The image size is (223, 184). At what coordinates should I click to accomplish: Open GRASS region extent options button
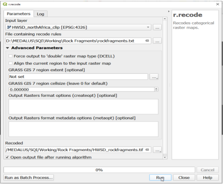coord(154,77)
